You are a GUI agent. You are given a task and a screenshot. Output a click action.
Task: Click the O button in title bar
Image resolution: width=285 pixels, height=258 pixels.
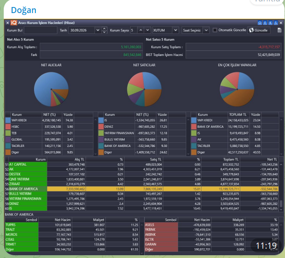pos(260,23)
